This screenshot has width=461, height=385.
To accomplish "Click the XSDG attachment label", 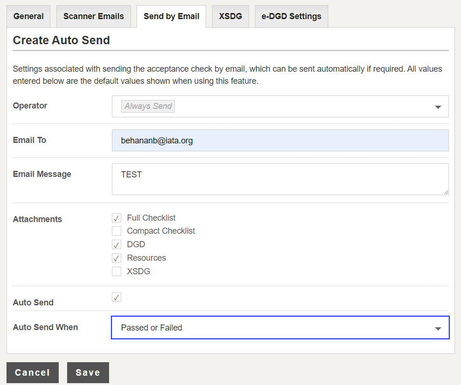I will (138, 271).
